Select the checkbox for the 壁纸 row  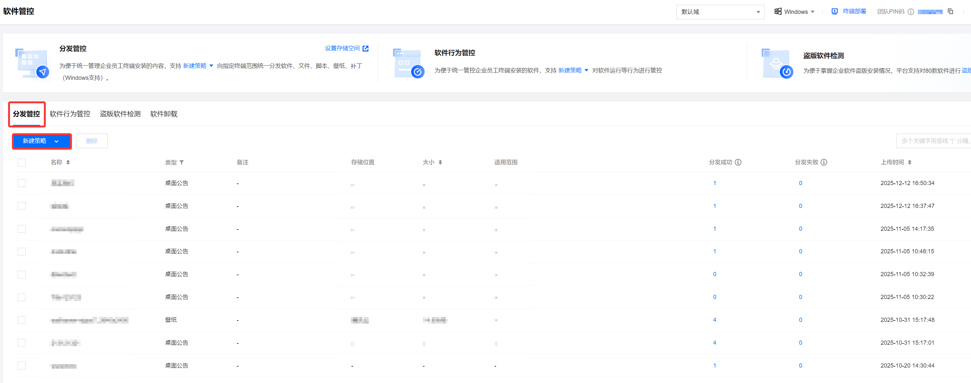click(x=22, y=320)
